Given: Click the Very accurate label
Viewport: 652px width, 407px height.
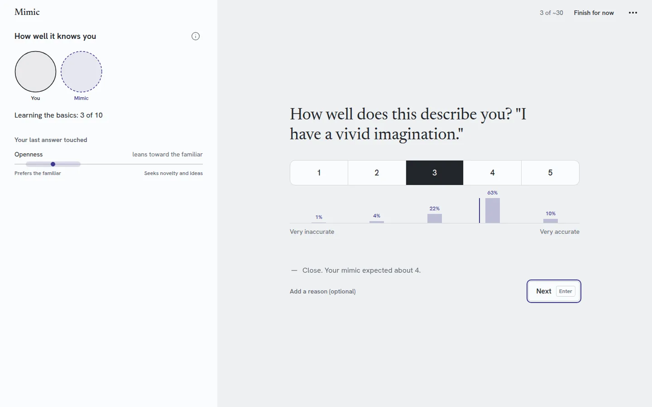Looking at the screenshot, I should pos(560,232).
